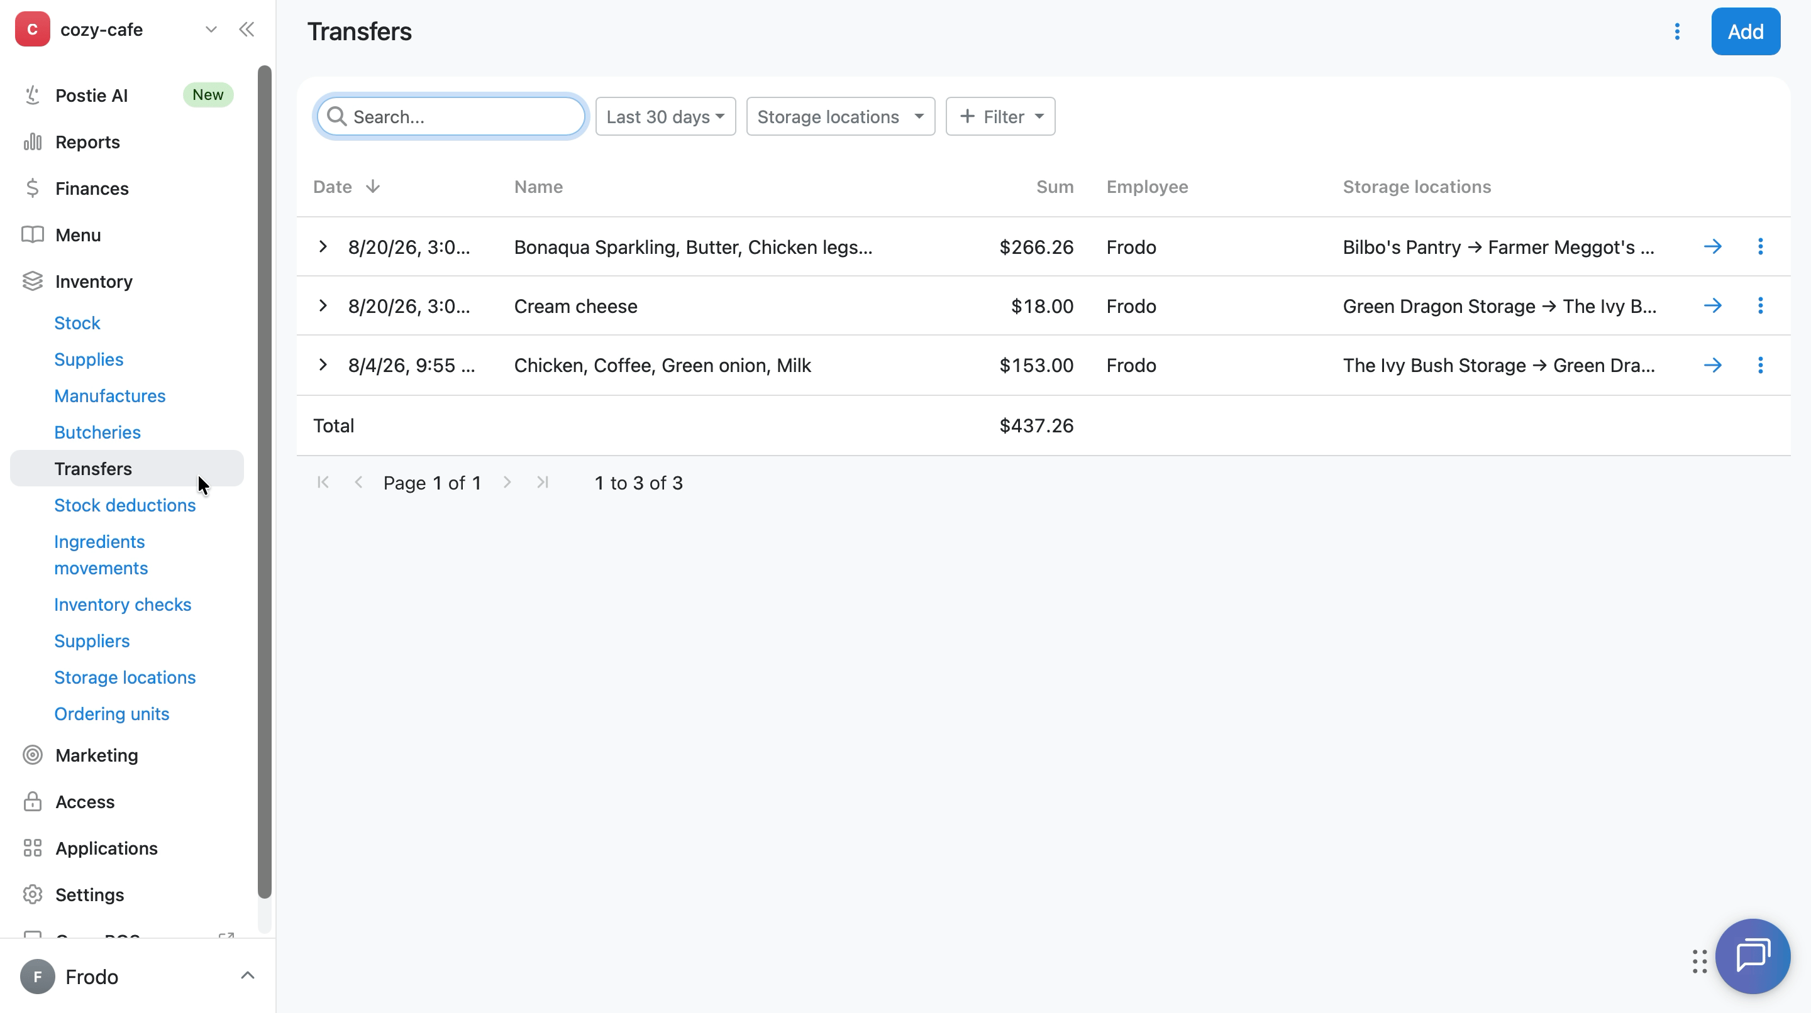Open the cozy-cafe account dropdown chevron
Viewport: 1811px width, 1013px height.
211,30
